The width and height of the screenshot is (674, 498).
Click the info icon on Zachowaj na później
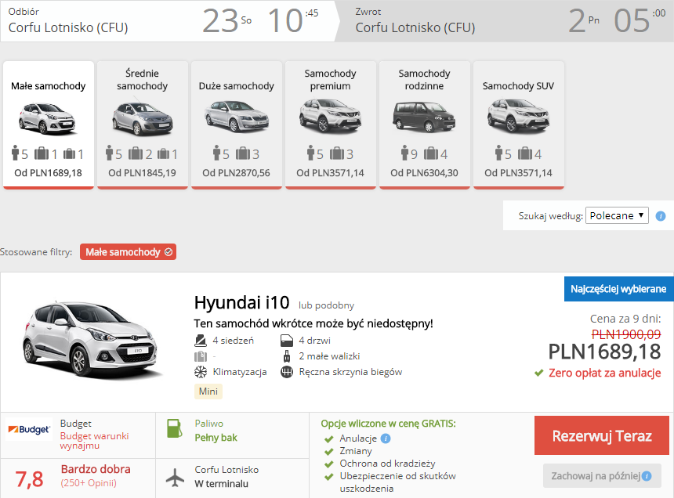tap(647, 475)
